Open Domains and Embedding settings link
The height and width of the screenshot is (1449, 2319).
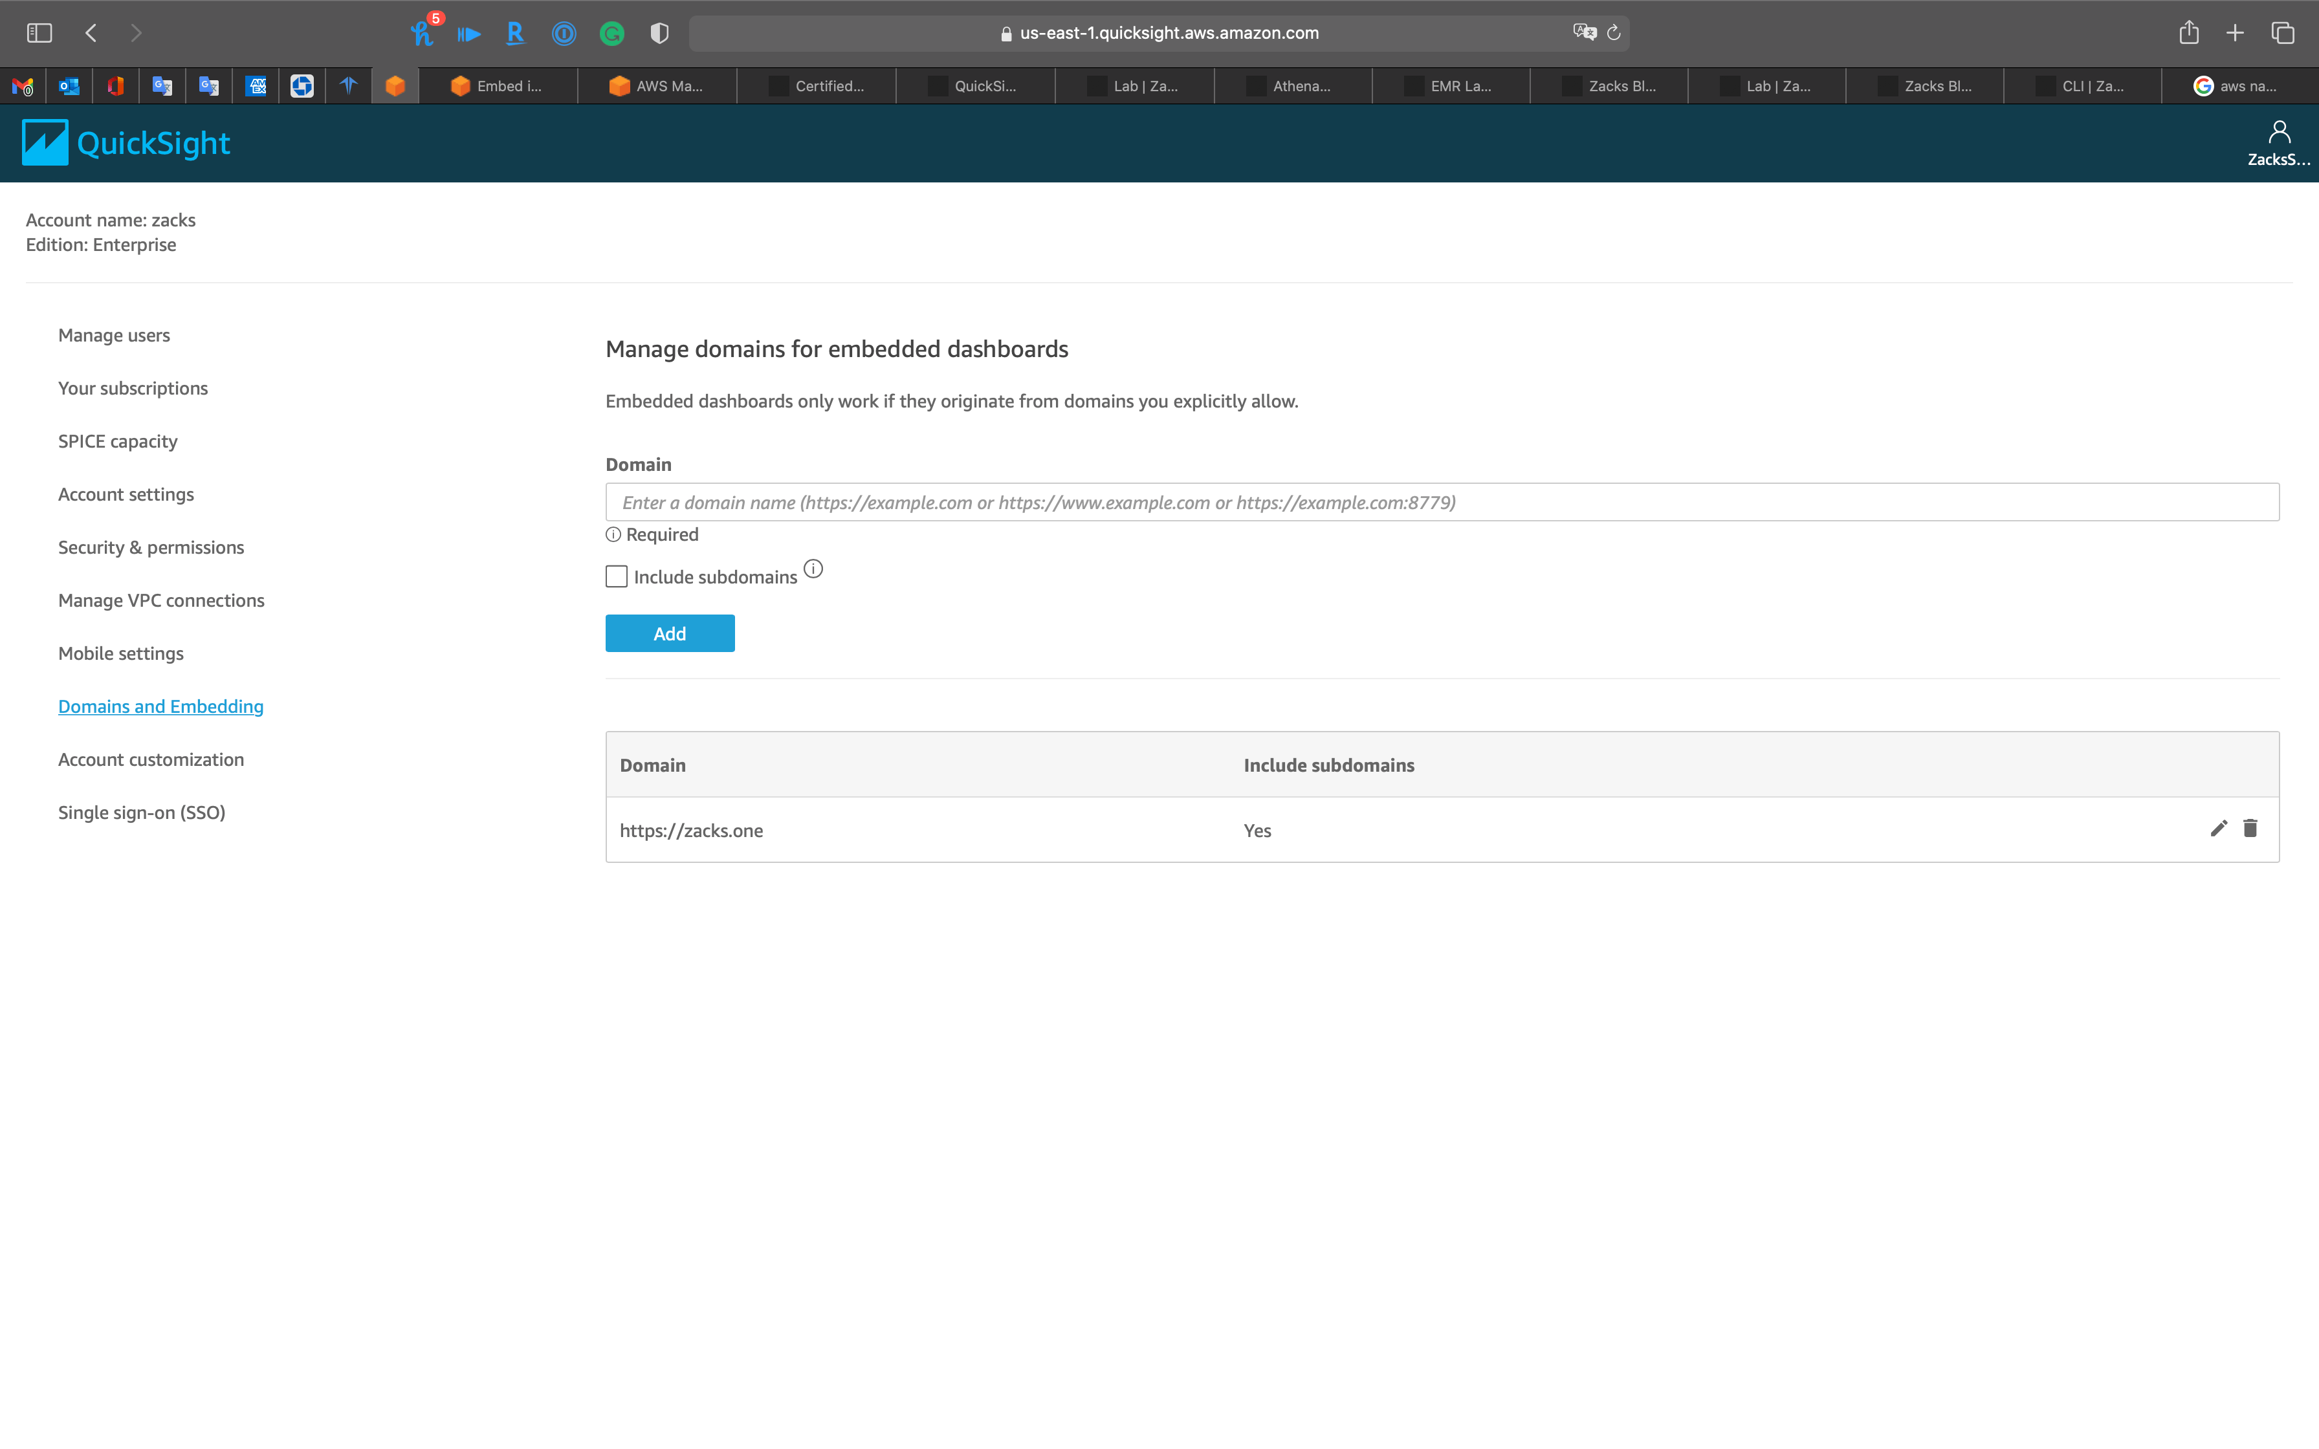[160, 705]
